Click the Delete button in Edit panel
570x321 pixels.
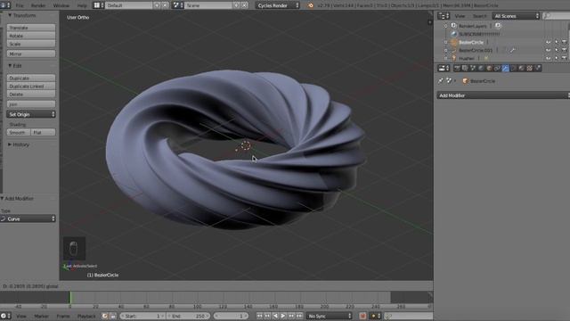click(x=31, y=95)
